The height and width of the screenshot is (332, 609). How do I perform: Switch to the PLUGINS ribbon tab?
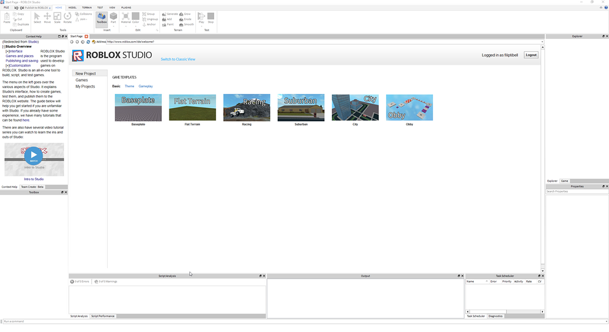point(126,8)
